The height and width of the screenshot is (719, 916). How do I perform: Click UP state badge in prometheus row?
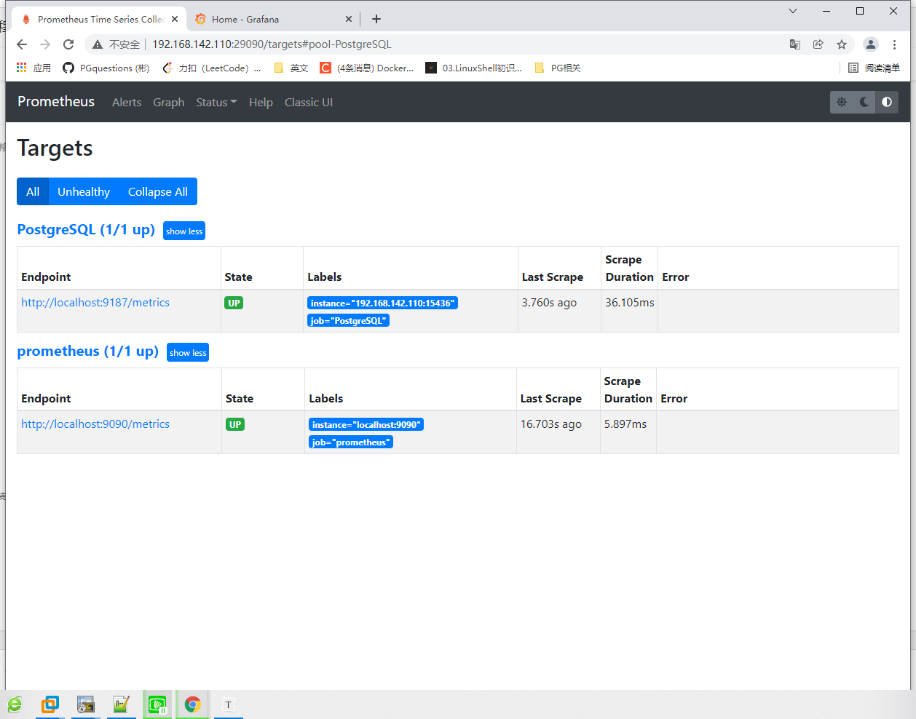tap(235, 424)
